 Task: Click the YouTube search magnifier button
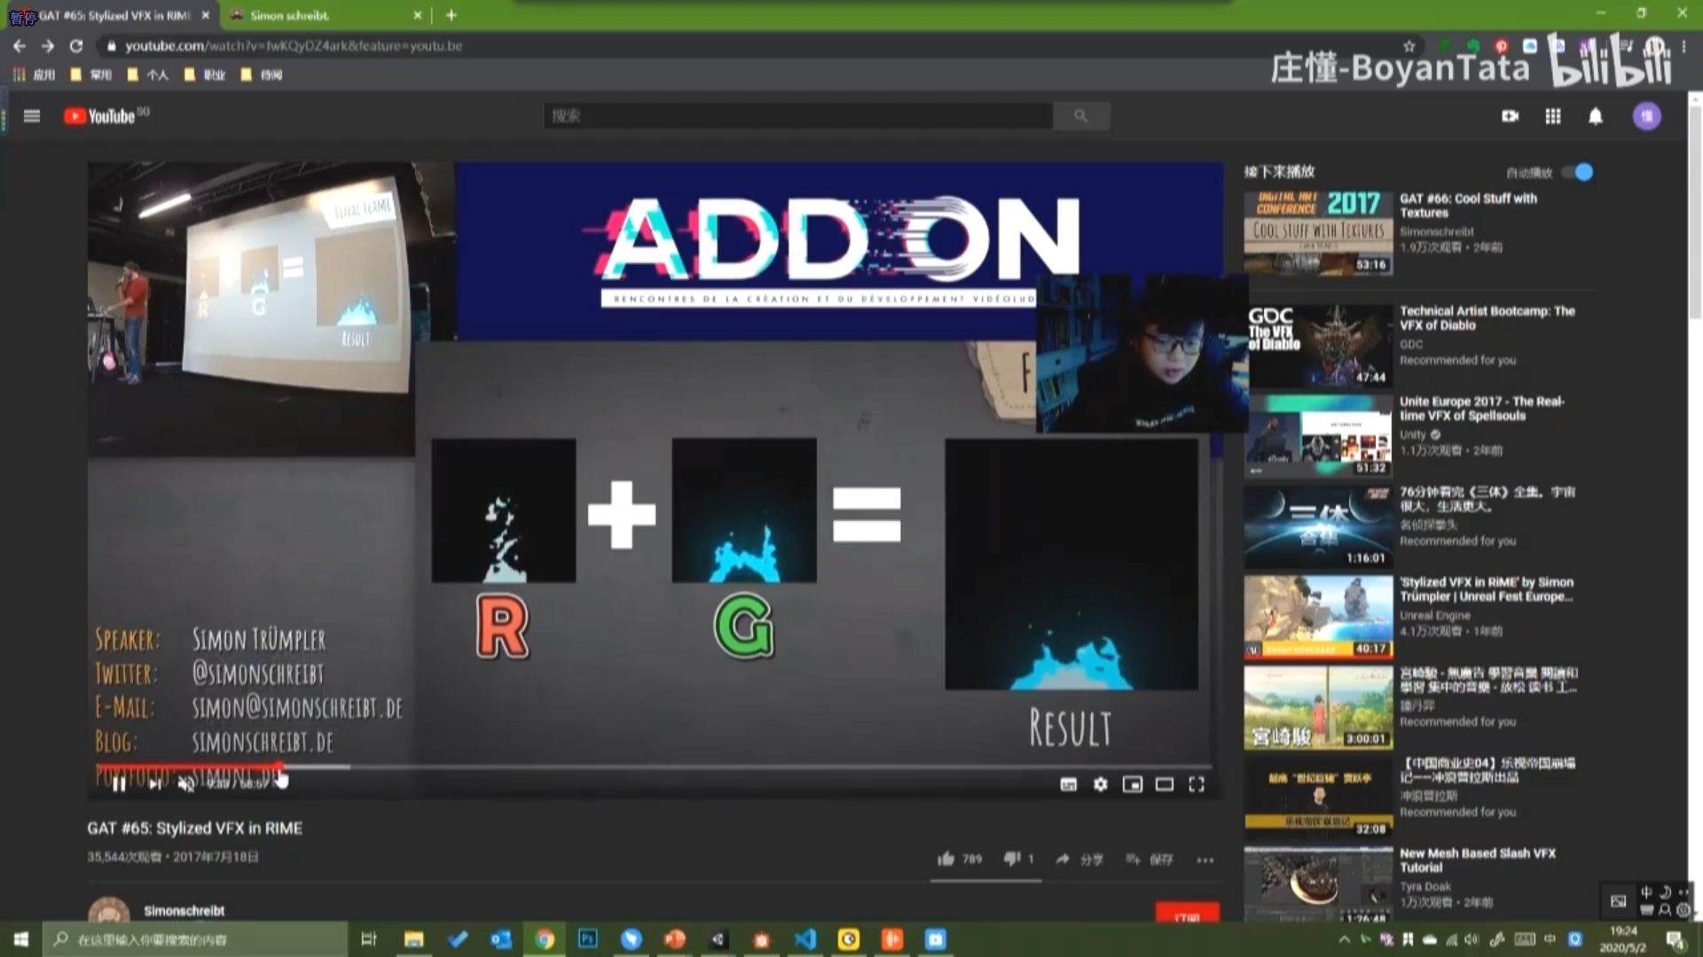[1080, 116]
